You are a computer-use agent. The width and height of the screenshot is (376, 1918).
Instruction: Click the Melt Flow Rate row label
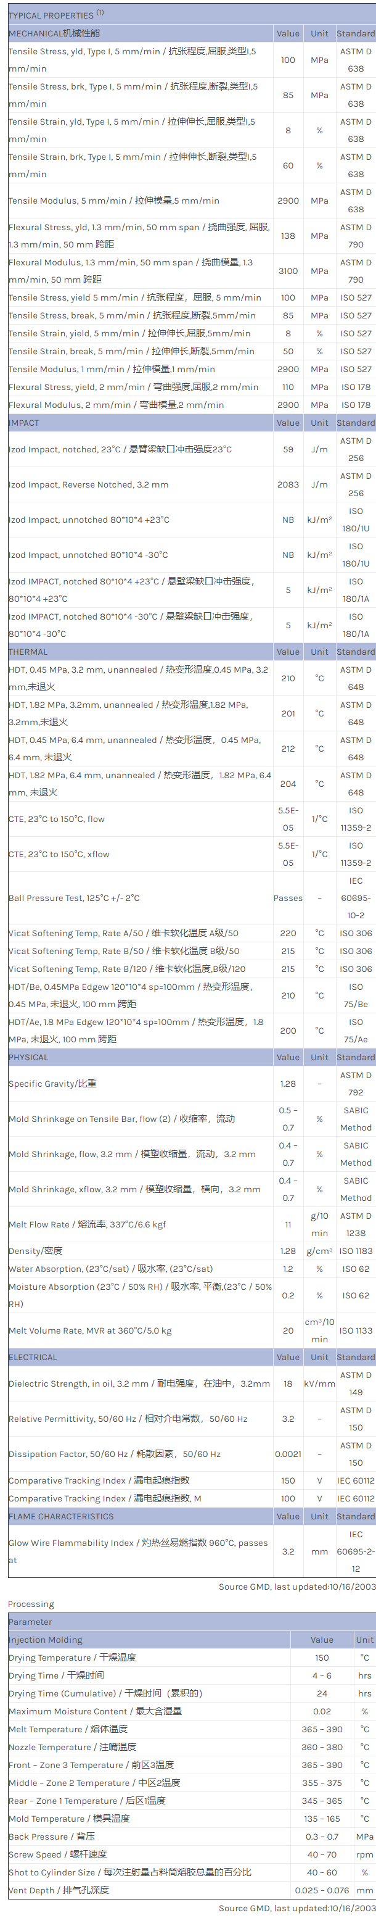[x=87, y=1225]
